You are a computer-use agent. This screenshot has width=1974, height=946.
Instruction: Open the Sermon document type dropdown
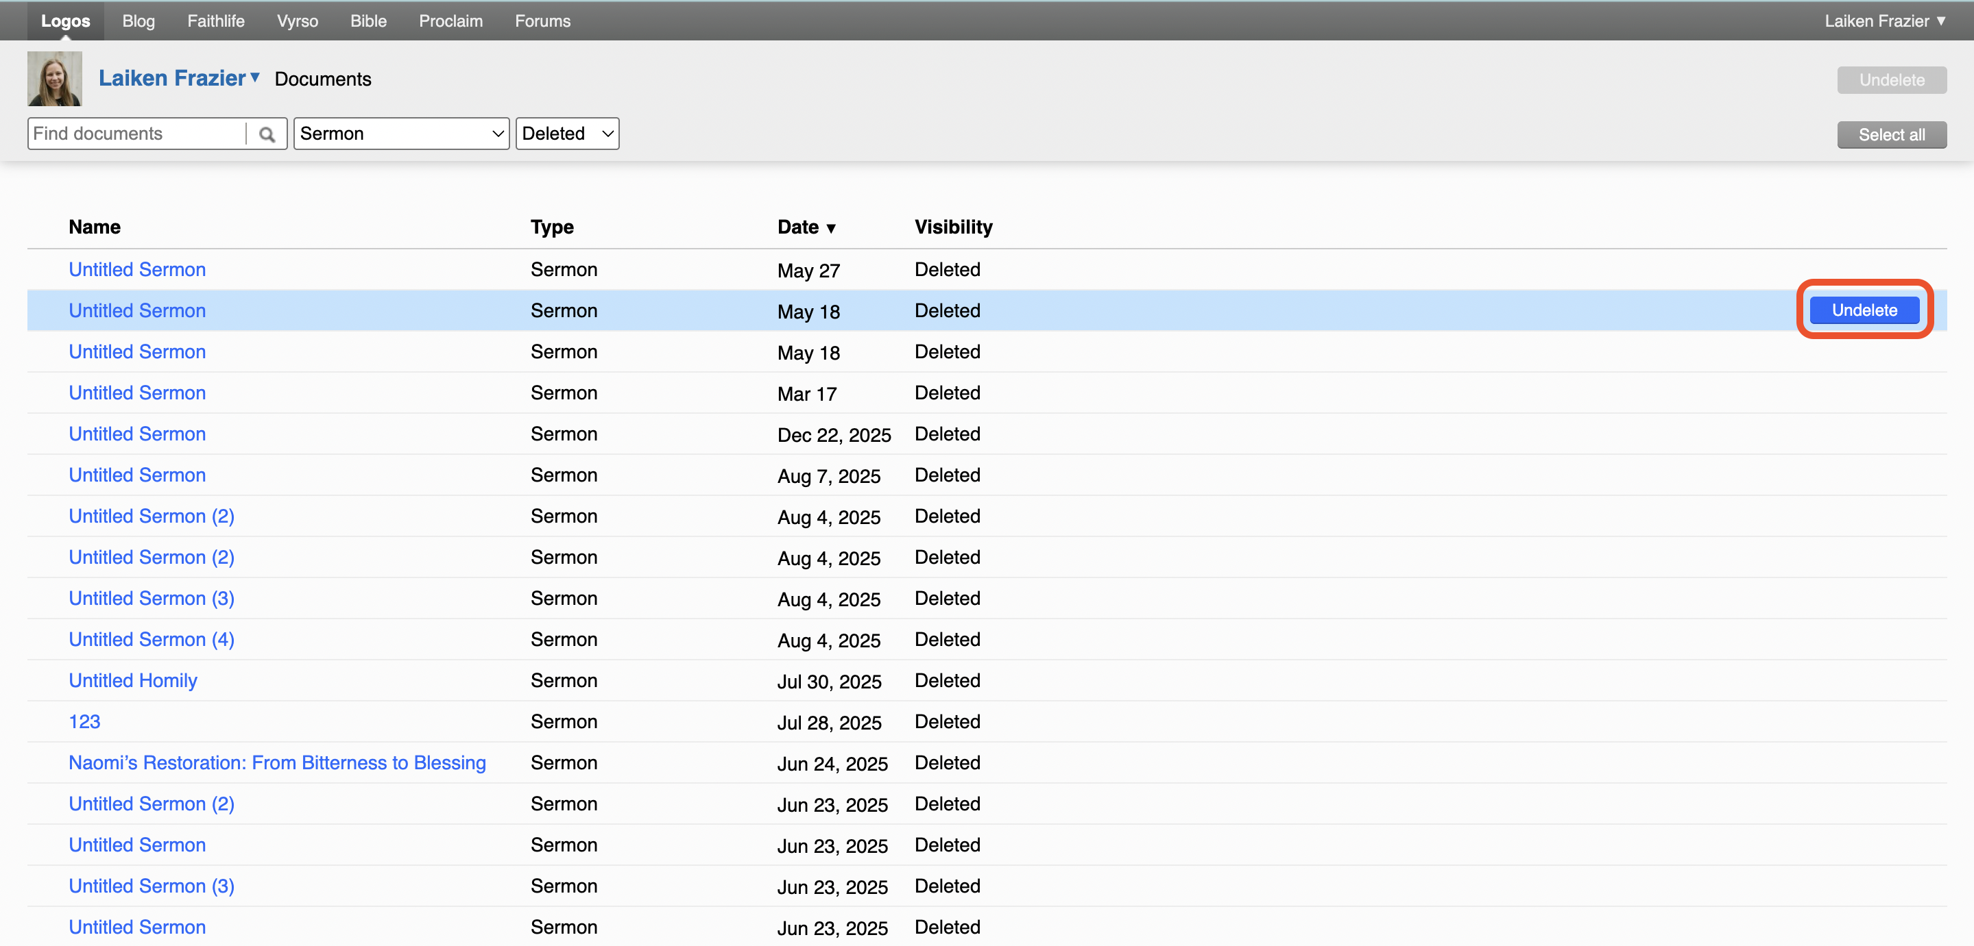click(x=402, y=134)
